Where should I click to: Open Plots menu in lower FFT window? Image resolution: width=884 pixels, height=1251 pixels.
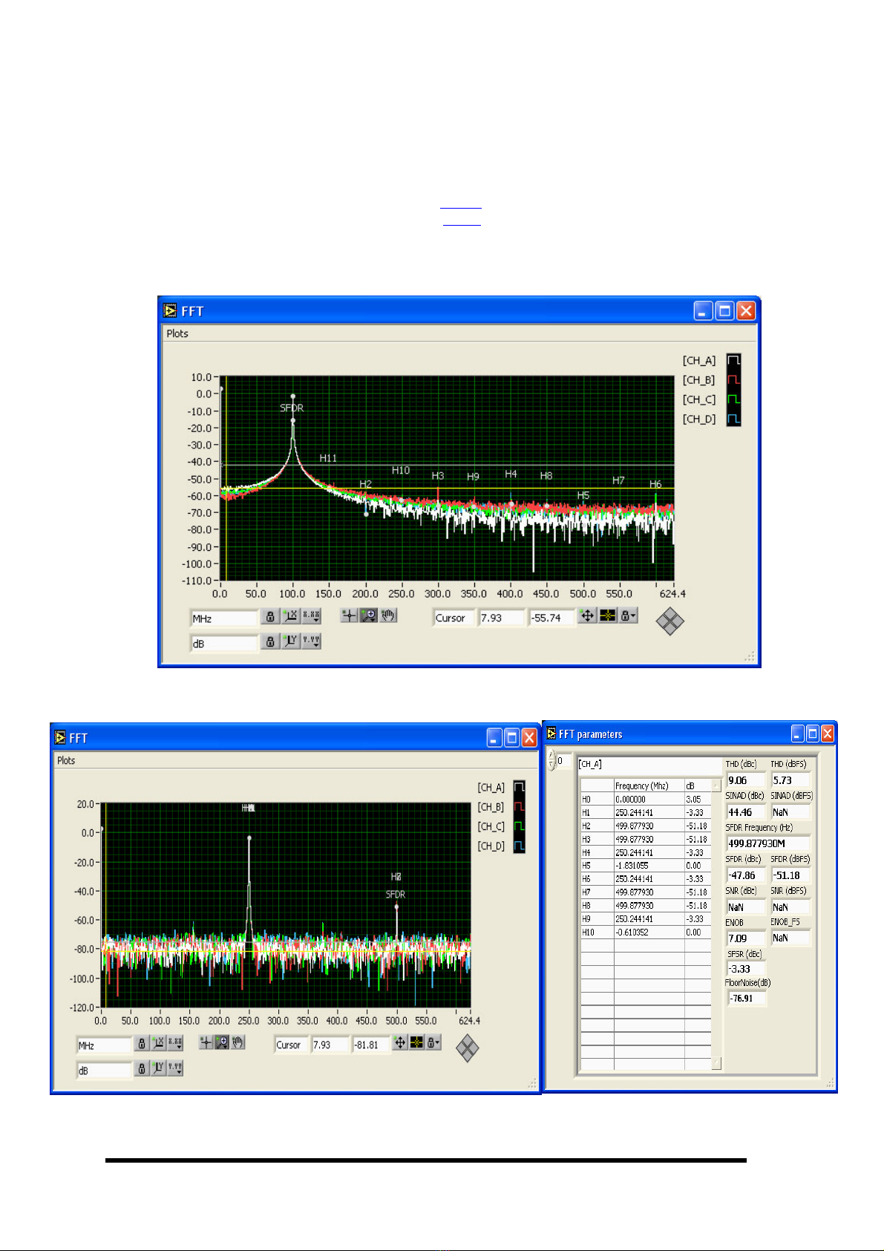pyautogui.click(x=66, y=760)
